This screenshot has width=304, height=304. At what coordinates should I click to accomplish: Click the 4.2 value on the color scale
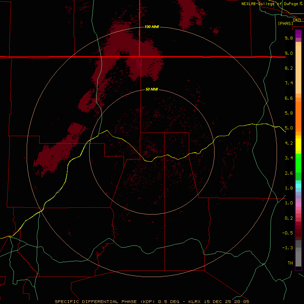[x=289, y=143]
